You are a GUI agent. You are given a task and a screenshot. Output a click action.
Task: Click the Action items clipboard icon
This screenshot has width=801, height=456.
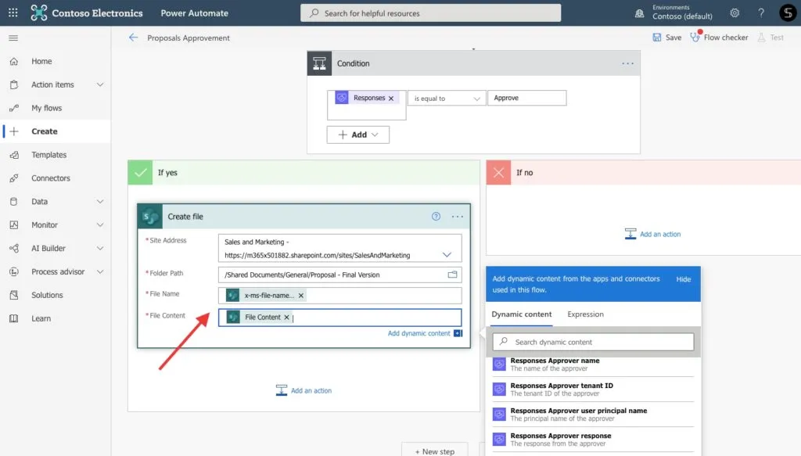(14, 84)
